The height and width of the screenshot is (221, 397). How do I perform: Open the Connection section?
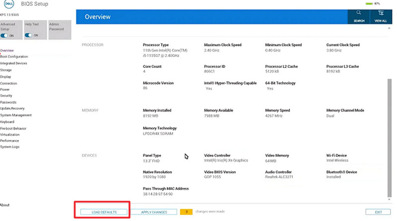(8, 83)
